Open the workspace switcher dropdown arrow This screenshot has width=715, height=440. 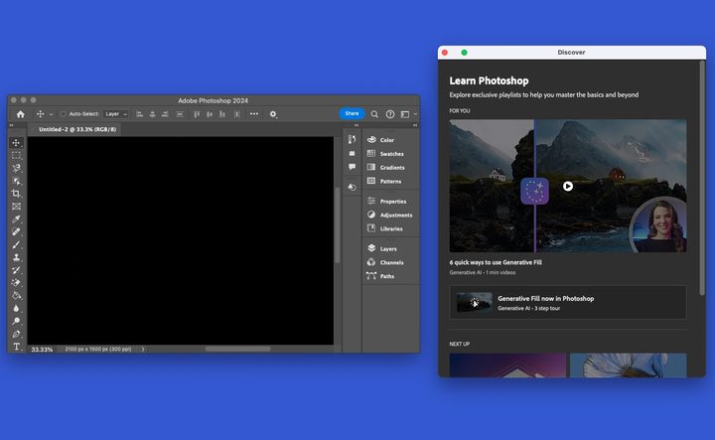415,114
